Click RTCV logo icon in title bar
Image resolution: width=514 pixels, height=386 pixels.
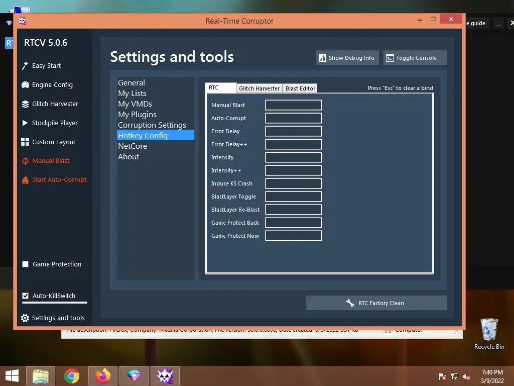22,21
